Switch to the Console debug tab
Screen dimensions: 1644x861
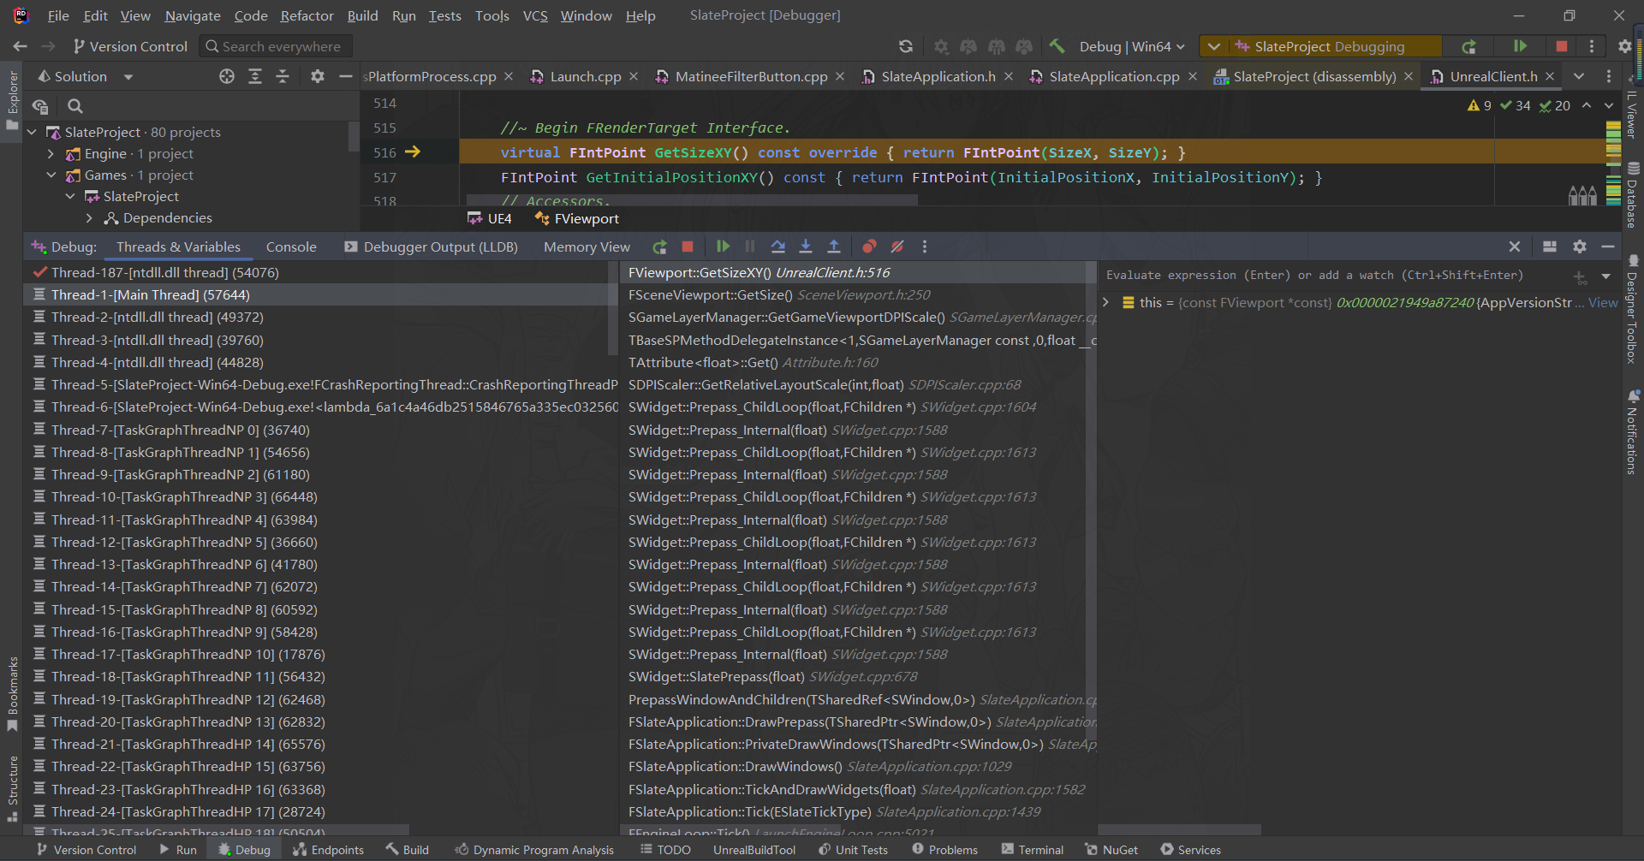[291, 246]
